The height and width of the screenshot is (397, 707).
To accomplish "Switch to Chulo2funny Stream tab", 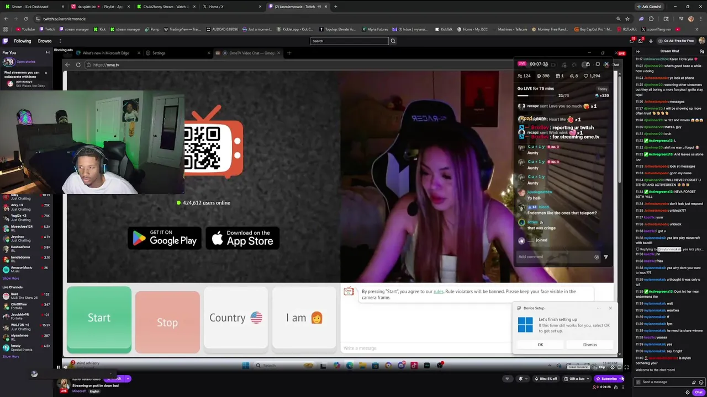I will [166, 7].
